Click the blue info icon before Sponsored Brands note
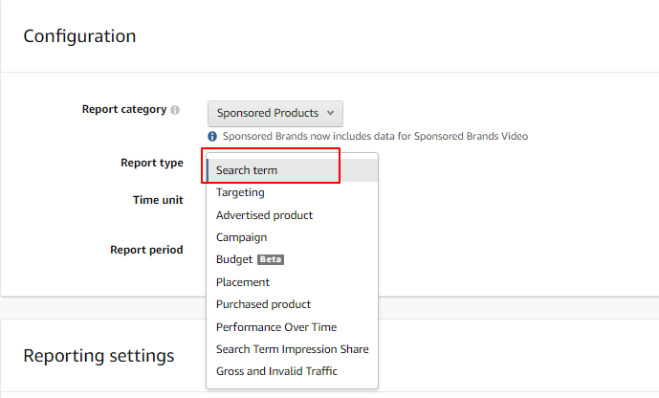The height and width of the screenshot is (398, 659). pyautogui.click(x=212, y=137)
